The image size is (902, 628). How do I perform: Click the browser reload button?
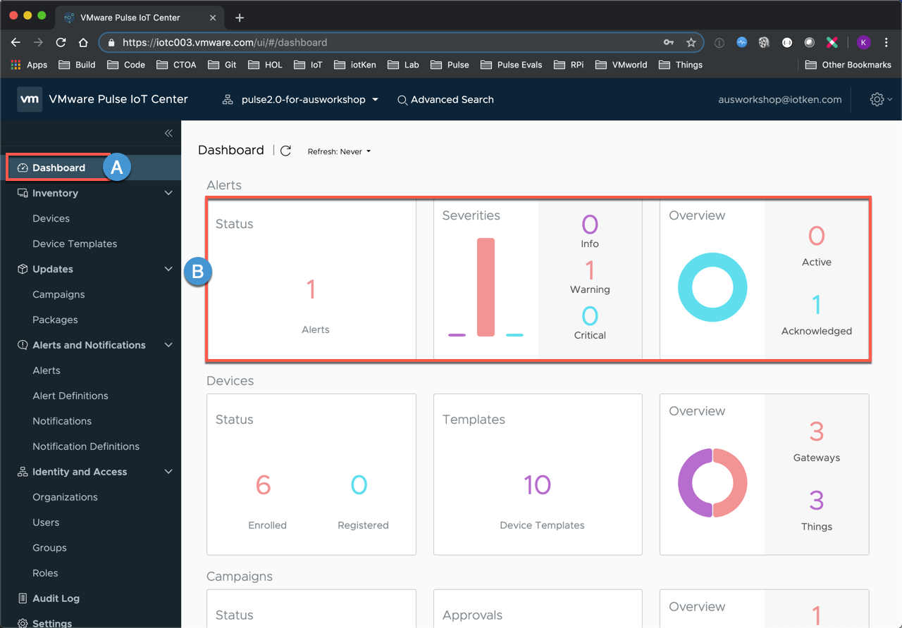[61, 42]
